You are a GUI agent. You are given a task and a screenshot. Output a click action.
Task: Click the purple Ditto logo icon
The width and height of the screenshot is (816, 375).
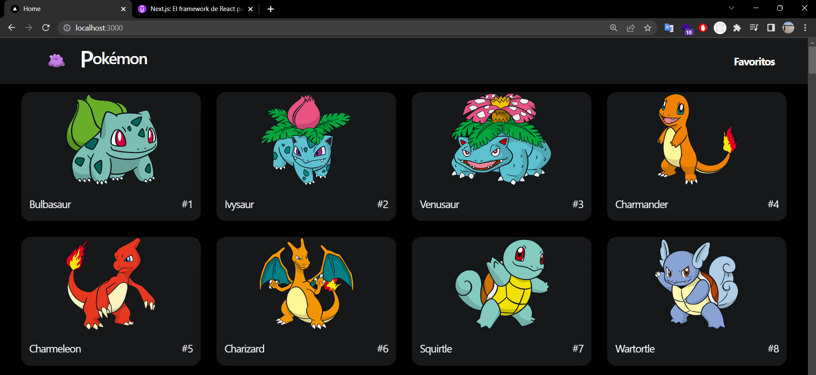(x=57, y=60)
